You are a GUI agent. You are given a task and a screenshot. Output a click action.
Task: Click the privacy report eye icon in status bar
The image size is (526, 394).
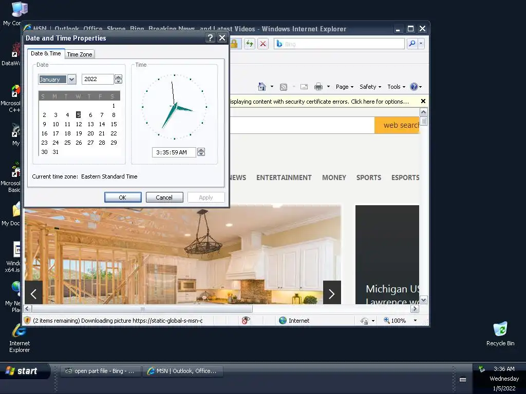click(246, 320)
